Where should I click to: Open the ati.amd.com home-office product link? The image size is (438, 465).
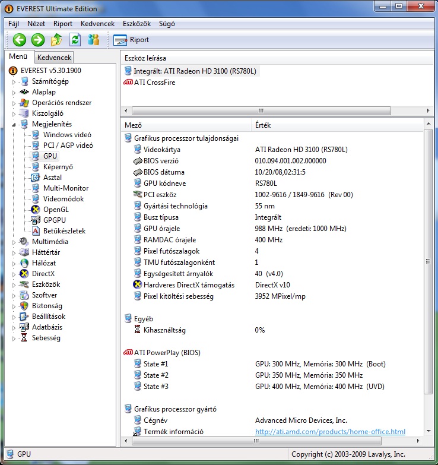click(x=330, y=432)
